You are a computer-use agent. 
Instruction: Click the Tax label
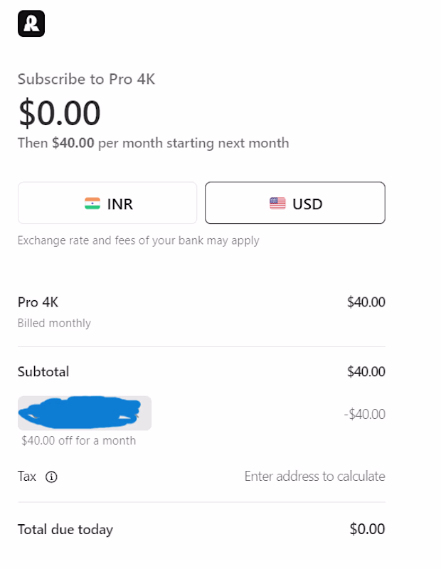coord(27,476)
